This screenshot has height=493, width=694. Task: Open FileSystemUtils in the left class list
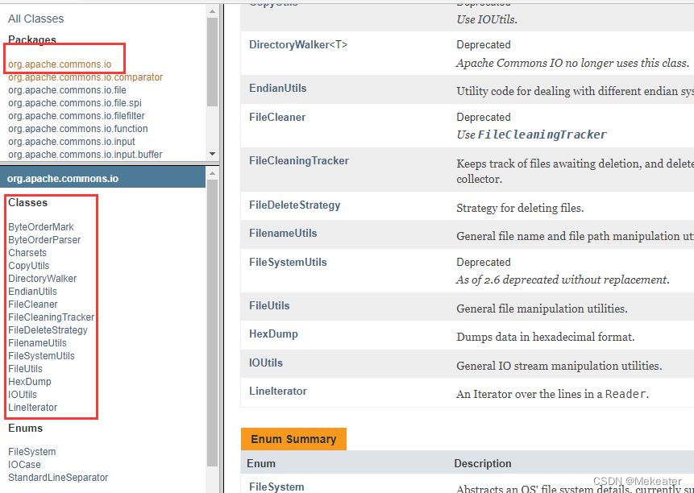(x=42, y=355)
